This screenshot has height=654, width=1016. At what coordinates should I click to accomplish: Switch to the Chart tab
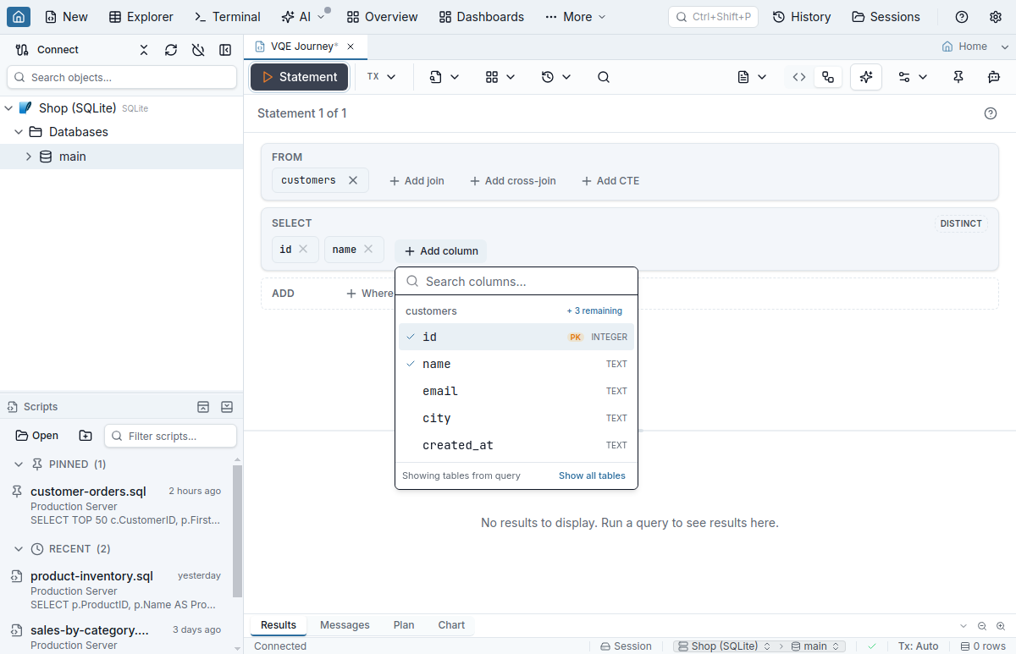click(451, 625)
